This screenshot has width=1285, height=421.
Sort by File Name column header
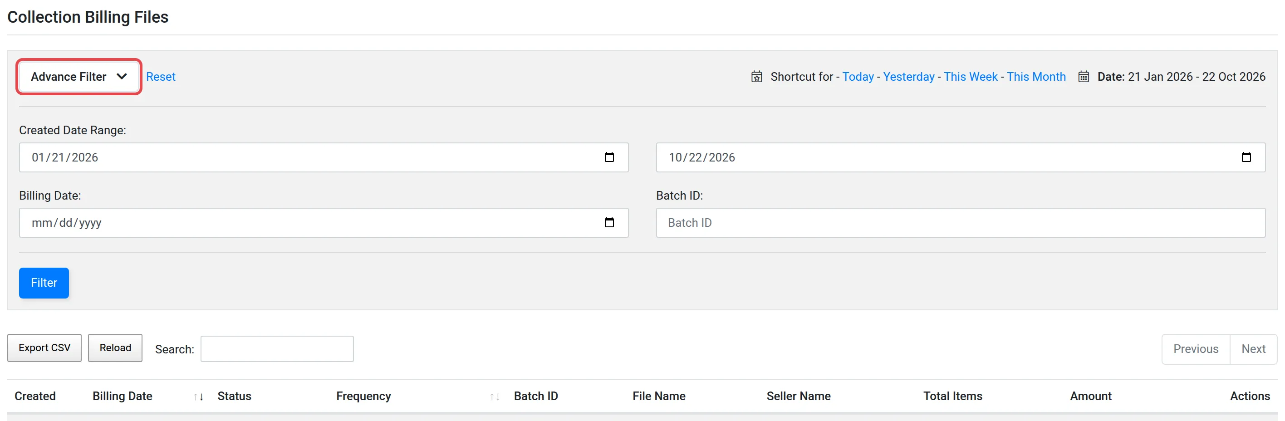[659, 396]
